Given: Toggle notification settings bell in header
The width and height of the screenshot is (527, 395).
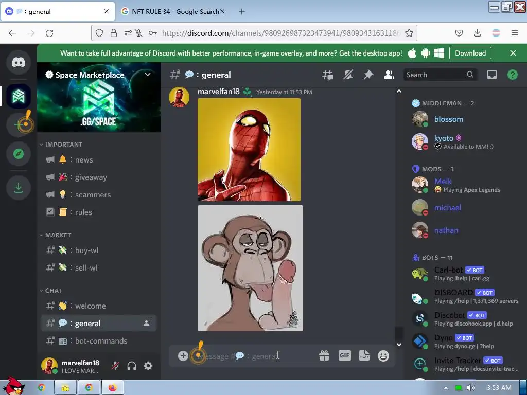Looking at the screenshot, I should [x=348, y=75].
